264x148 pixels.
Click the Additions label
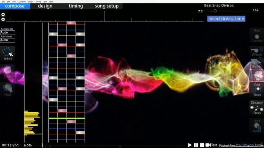click(7, 37)
